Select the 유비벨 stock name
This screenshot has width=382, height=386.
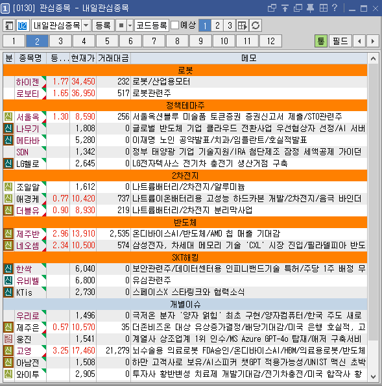(27, 280)
